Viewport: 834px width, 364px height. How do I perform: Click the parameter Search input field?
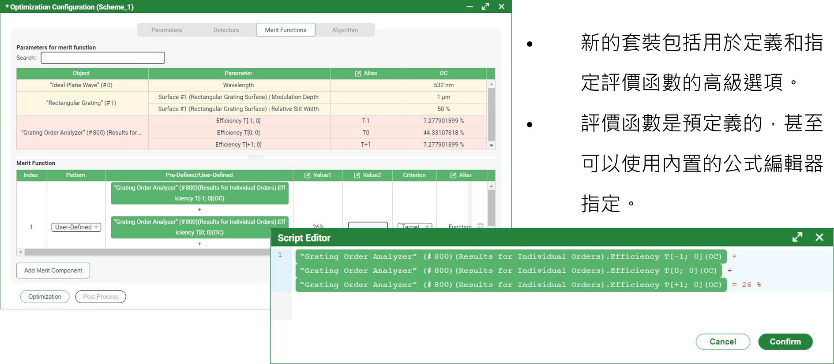click(103, 58)
